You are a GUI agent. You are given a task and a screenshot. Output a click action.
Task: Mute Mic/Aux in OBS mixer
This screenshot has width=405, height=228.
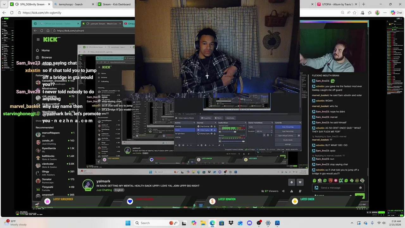coord(220,141)
